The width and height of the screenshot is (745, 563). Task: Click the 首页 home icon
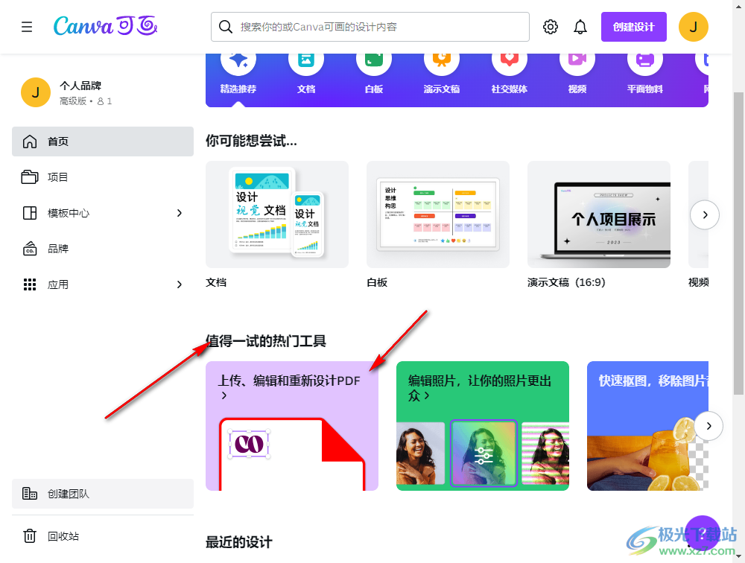coord(30,141)
